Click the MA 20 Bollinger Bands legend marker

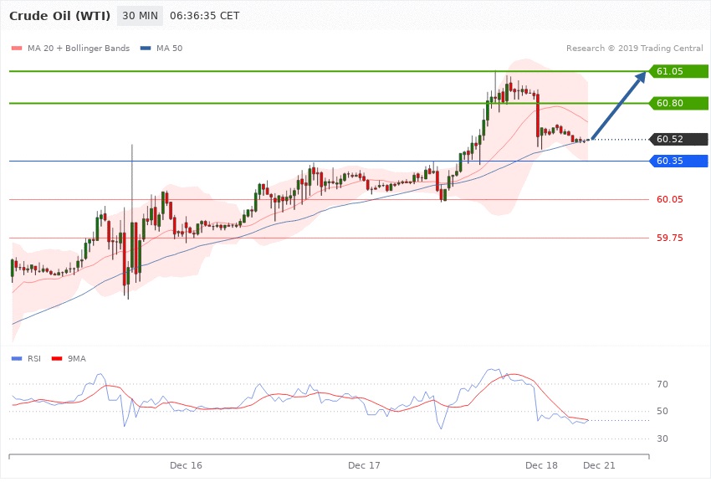tap(16, 49)
